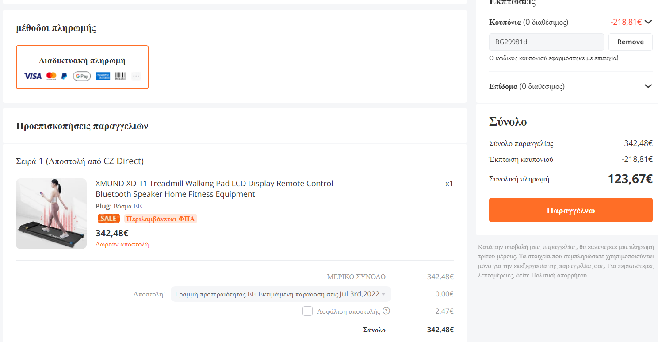Click the Remove coupon button
This screenshot has height=342, width=658.
(x=631, y=42)
